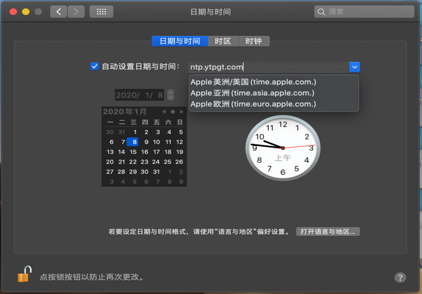Switch to the 时钟 tab
The height and width of the screenshot is (294, 422).
[254, 41]
